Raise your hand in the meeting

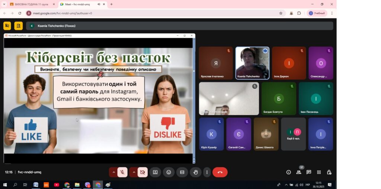[x=195, y=172]
